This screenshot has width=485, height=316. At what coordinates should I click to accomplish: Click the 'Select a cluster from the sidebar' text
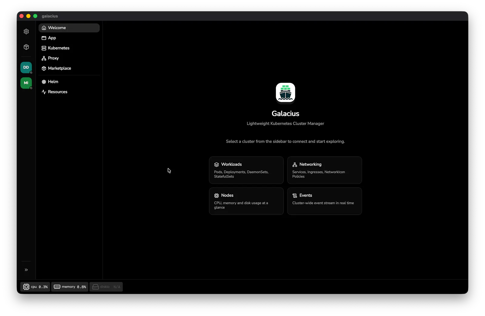tap(286, 142)
